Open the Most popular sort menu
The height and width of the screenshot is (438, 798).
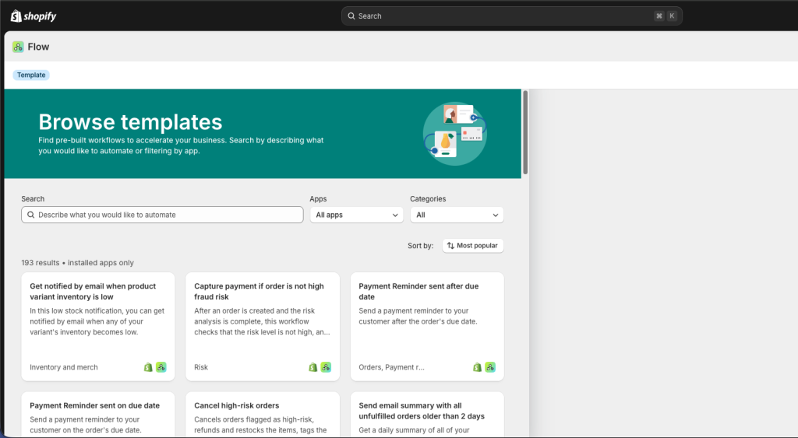coord(472,246)
